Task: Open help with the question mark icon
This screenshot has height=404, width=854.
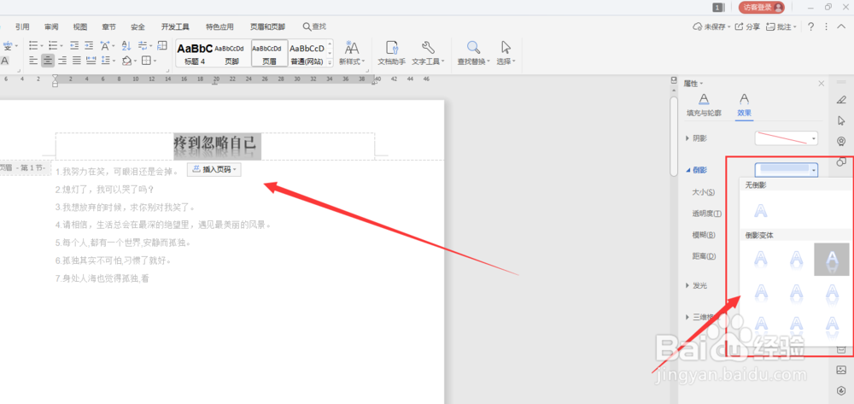Action: [811, 26]
